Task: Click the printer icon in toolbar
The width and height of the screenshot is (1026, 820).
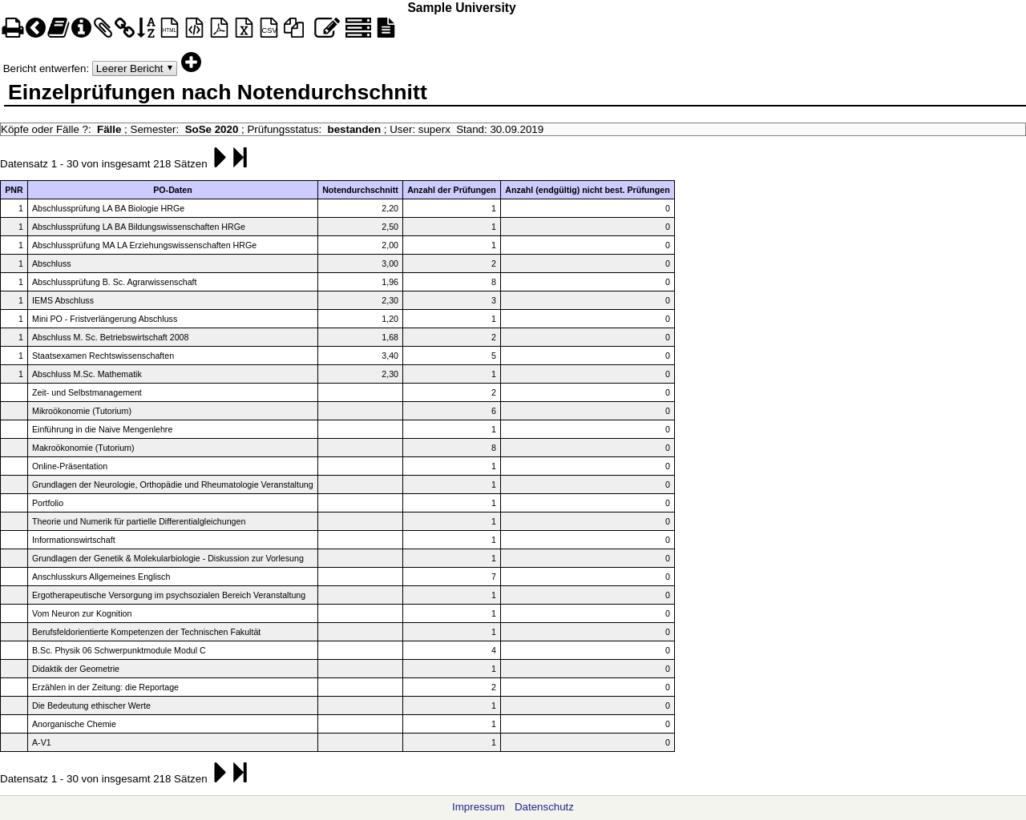Action: point(13,28)
